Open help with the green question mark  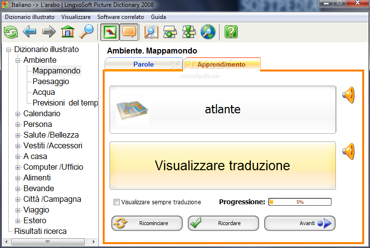click(231, 32)
